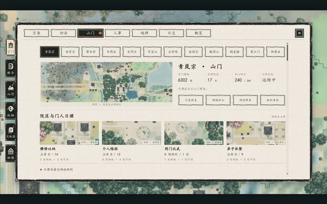Select the 玄阴宗 sect tab

tap(132, 52)
